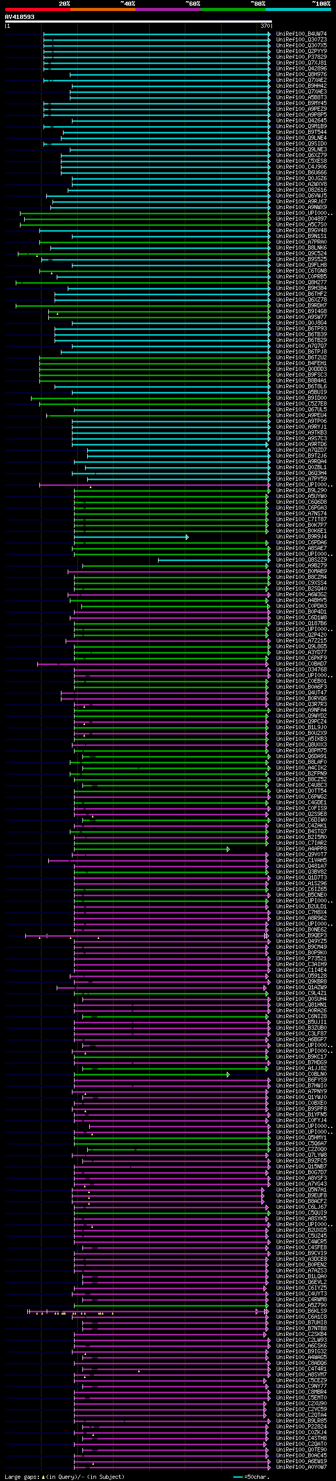Click the green alignment bar for UniRef100_O04897
The height and width of the screenshot is (1481, 336).
[x=147, y=219]
